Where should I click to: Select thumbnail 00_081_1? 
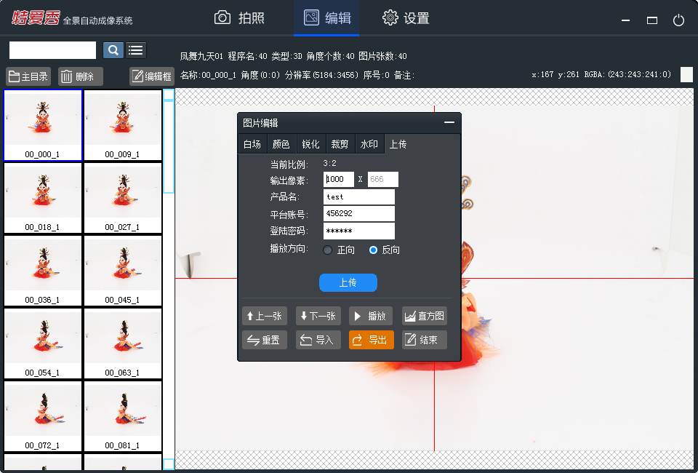coord(123,416)
